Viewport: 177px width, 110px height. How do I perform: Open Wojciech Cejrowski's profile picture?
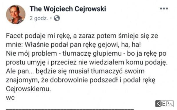(x=16, y=14)
